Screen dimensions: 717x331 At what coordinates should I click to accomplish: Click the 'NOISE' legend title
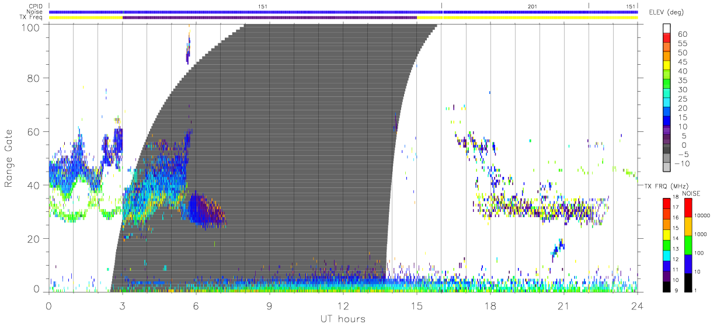(x=691, y=193)
